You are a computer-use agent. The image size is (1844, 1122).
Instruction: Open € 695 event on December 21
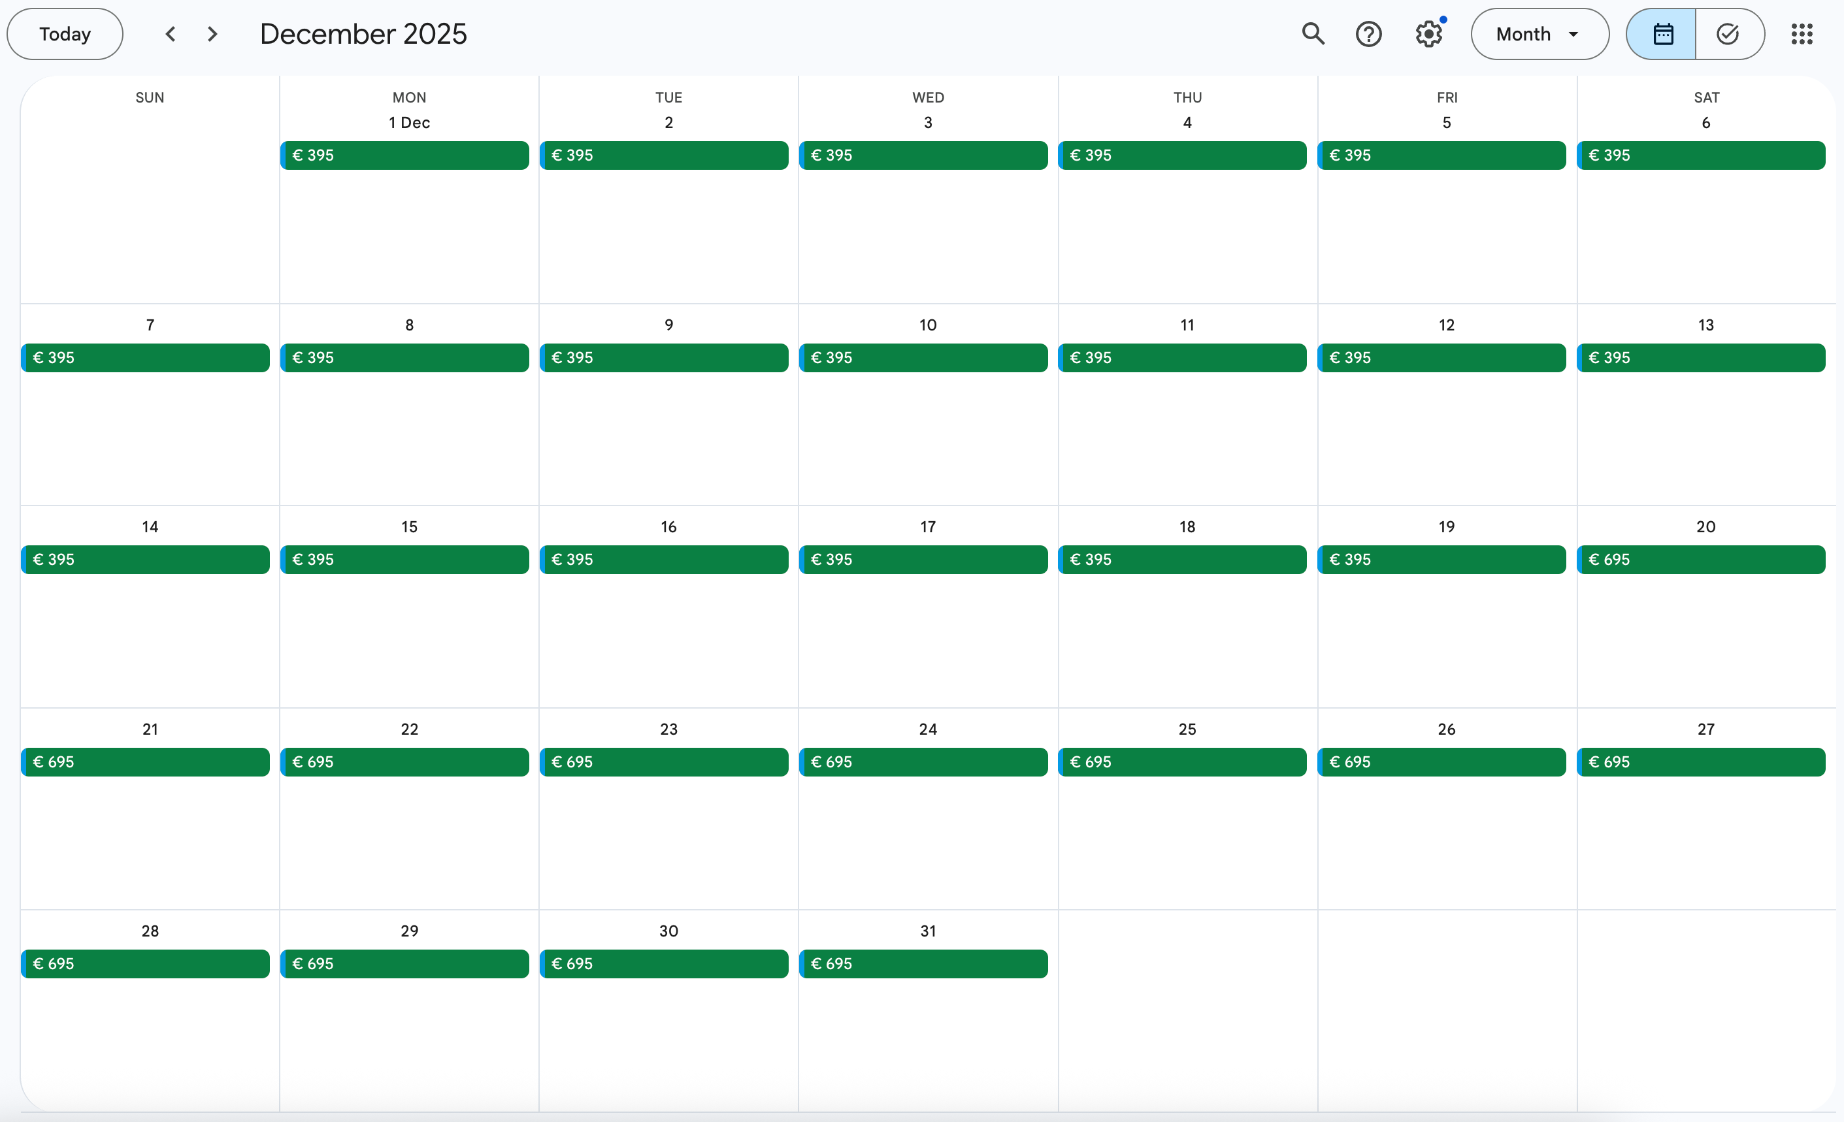(x=145, y=762)
